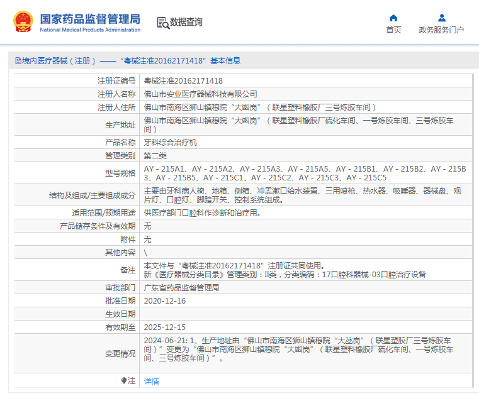Click backslash value in 其他内容 row
The image size is (479, 396).
point(145,253)
